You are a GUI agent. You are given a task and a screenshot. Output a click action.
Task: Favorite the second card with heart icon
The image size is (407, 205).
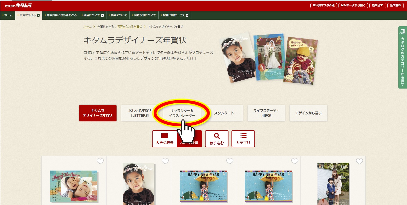tap(165, 162)
